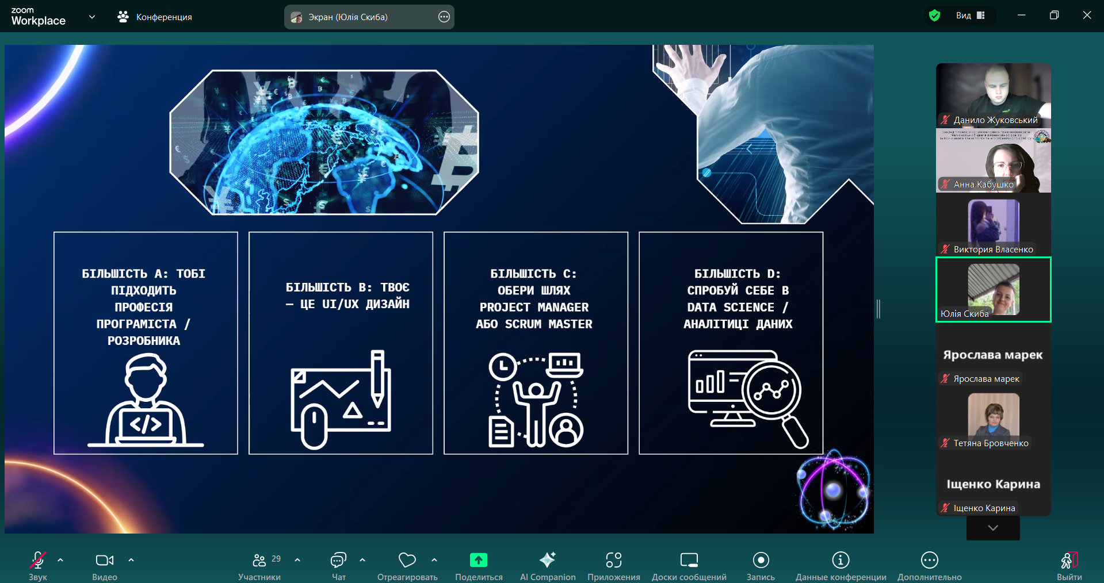Image resolution: width=1104 pixels, height=583 pixels.
Task: Open Дополнительно more options
Action: (930, 565)
